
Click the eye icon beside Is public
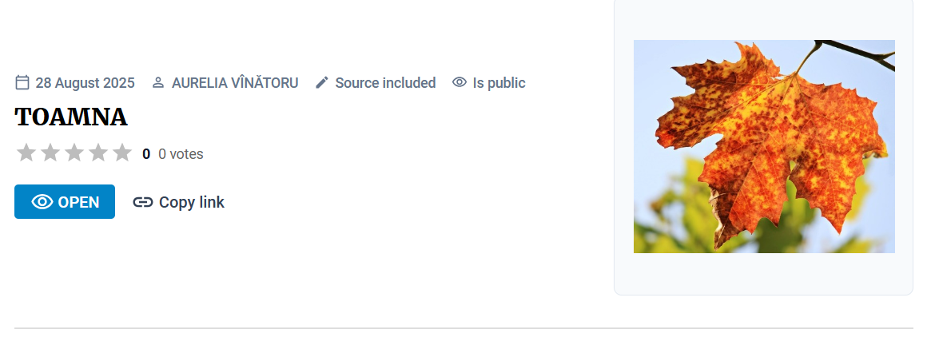460,82
